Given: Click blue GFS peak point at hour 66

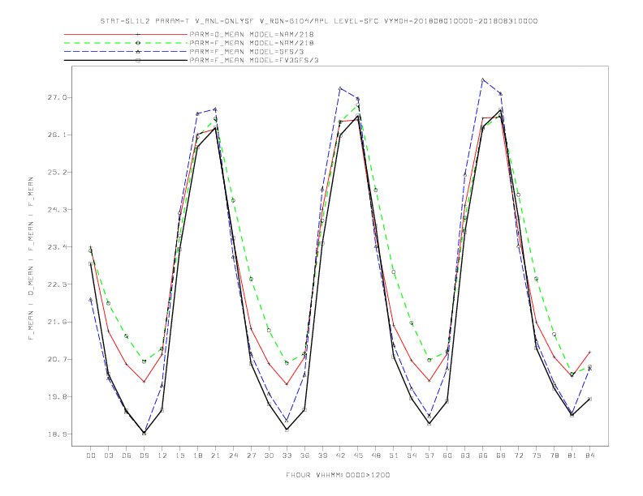Looking at the screenshot, I should (x=483, y=79).
